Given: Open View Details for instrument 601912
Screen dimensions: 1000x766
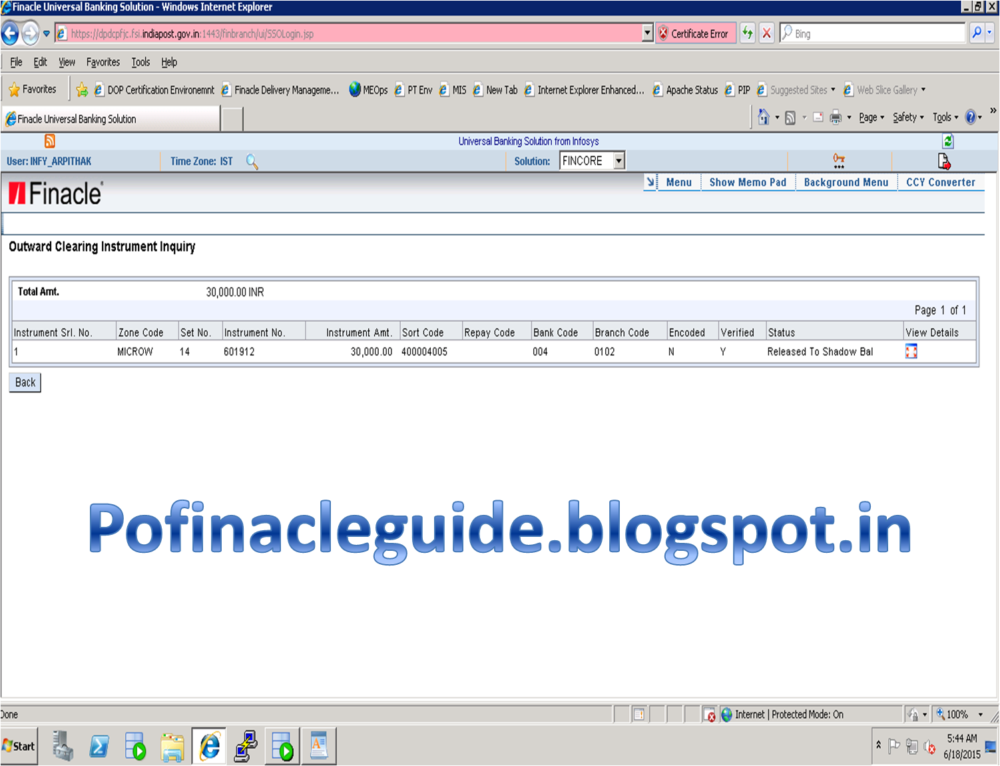Looking at the screenshot, I should [x=911, y=351].
